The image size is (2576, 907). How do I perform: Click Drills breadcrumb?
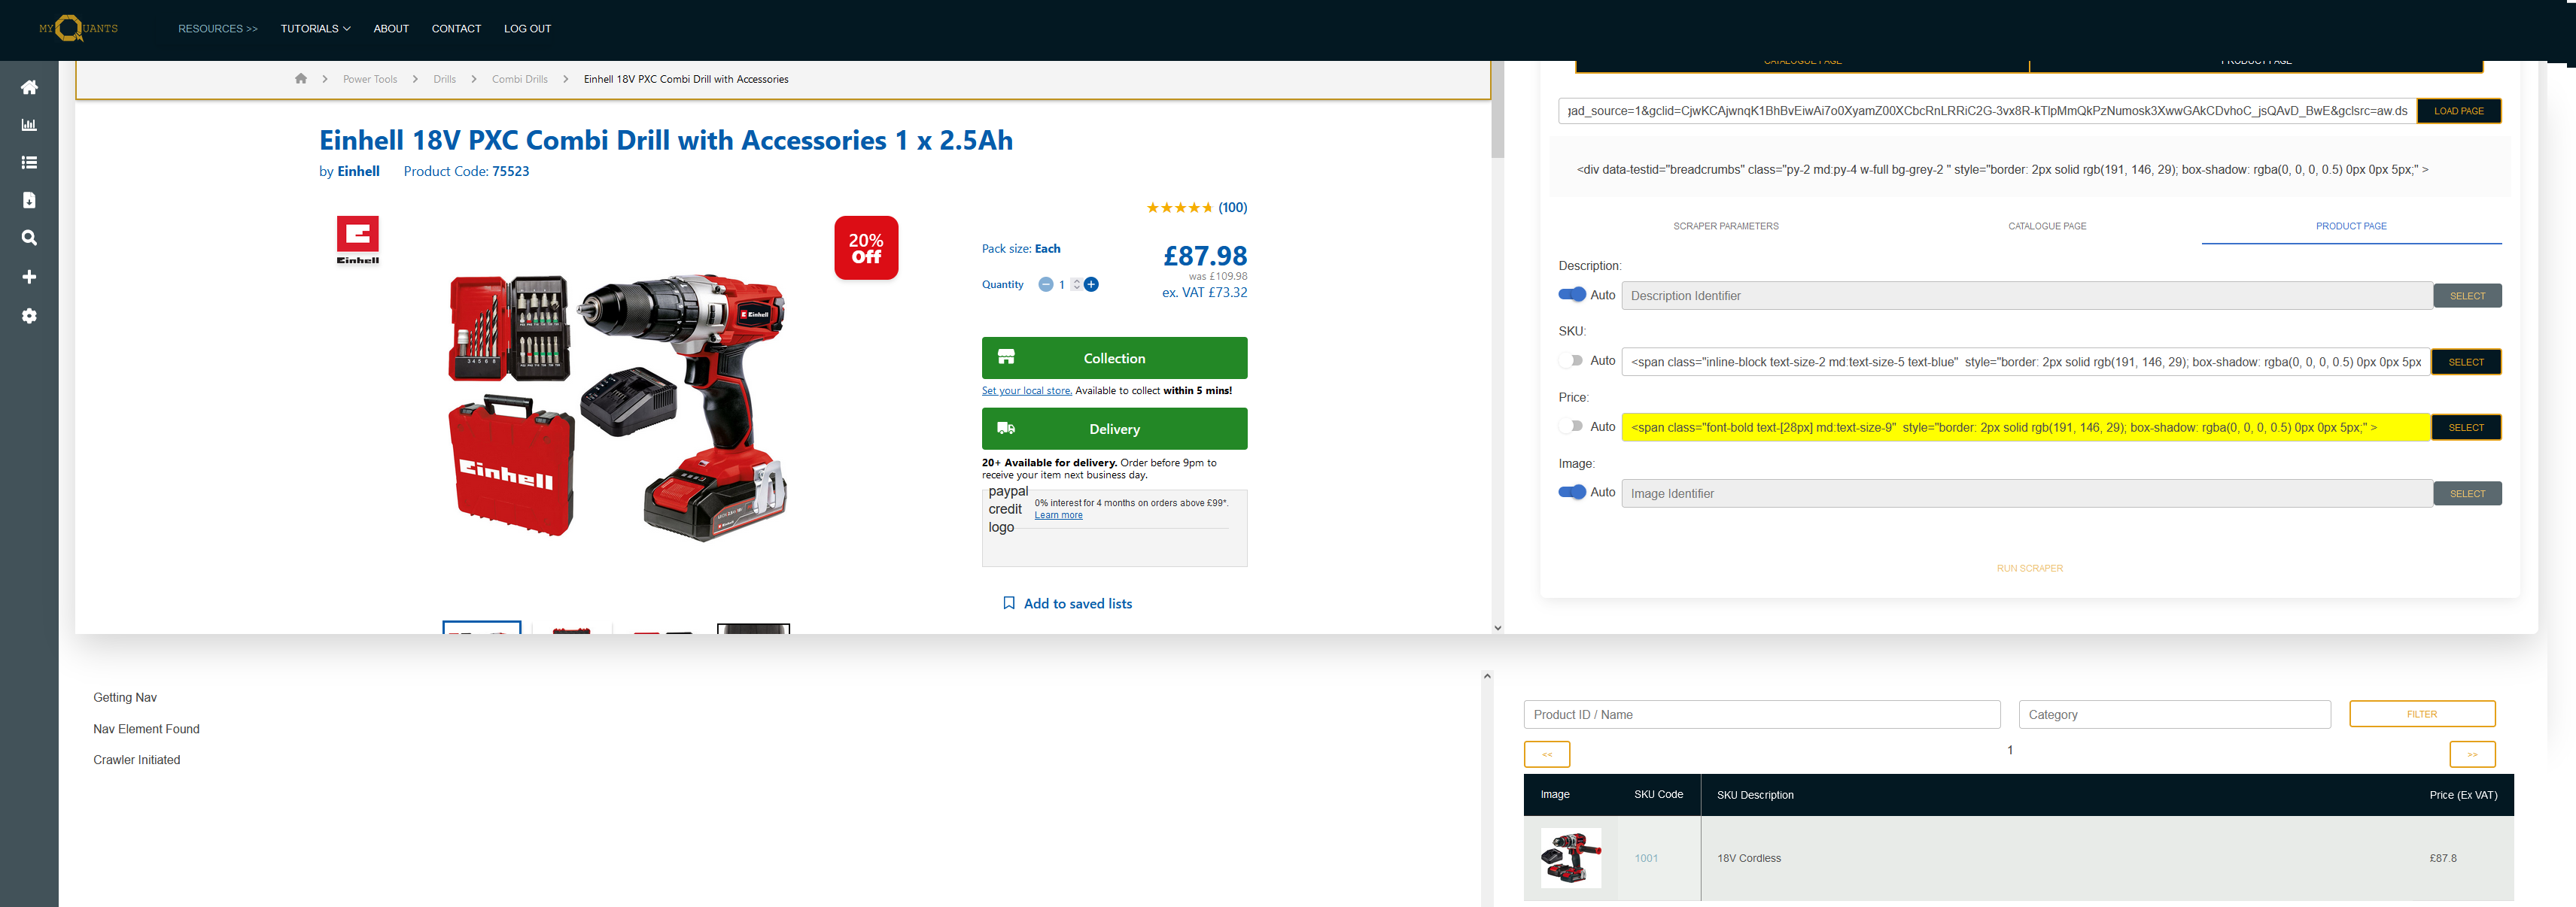445,79
